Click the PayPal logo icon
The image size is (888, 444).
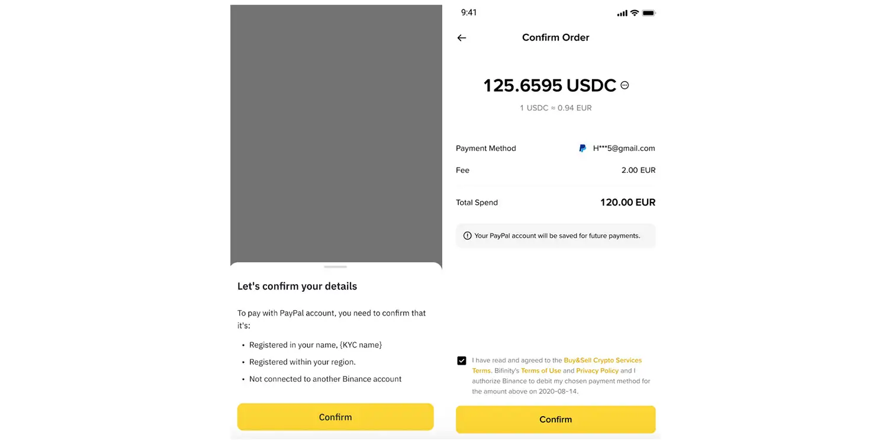583,149
